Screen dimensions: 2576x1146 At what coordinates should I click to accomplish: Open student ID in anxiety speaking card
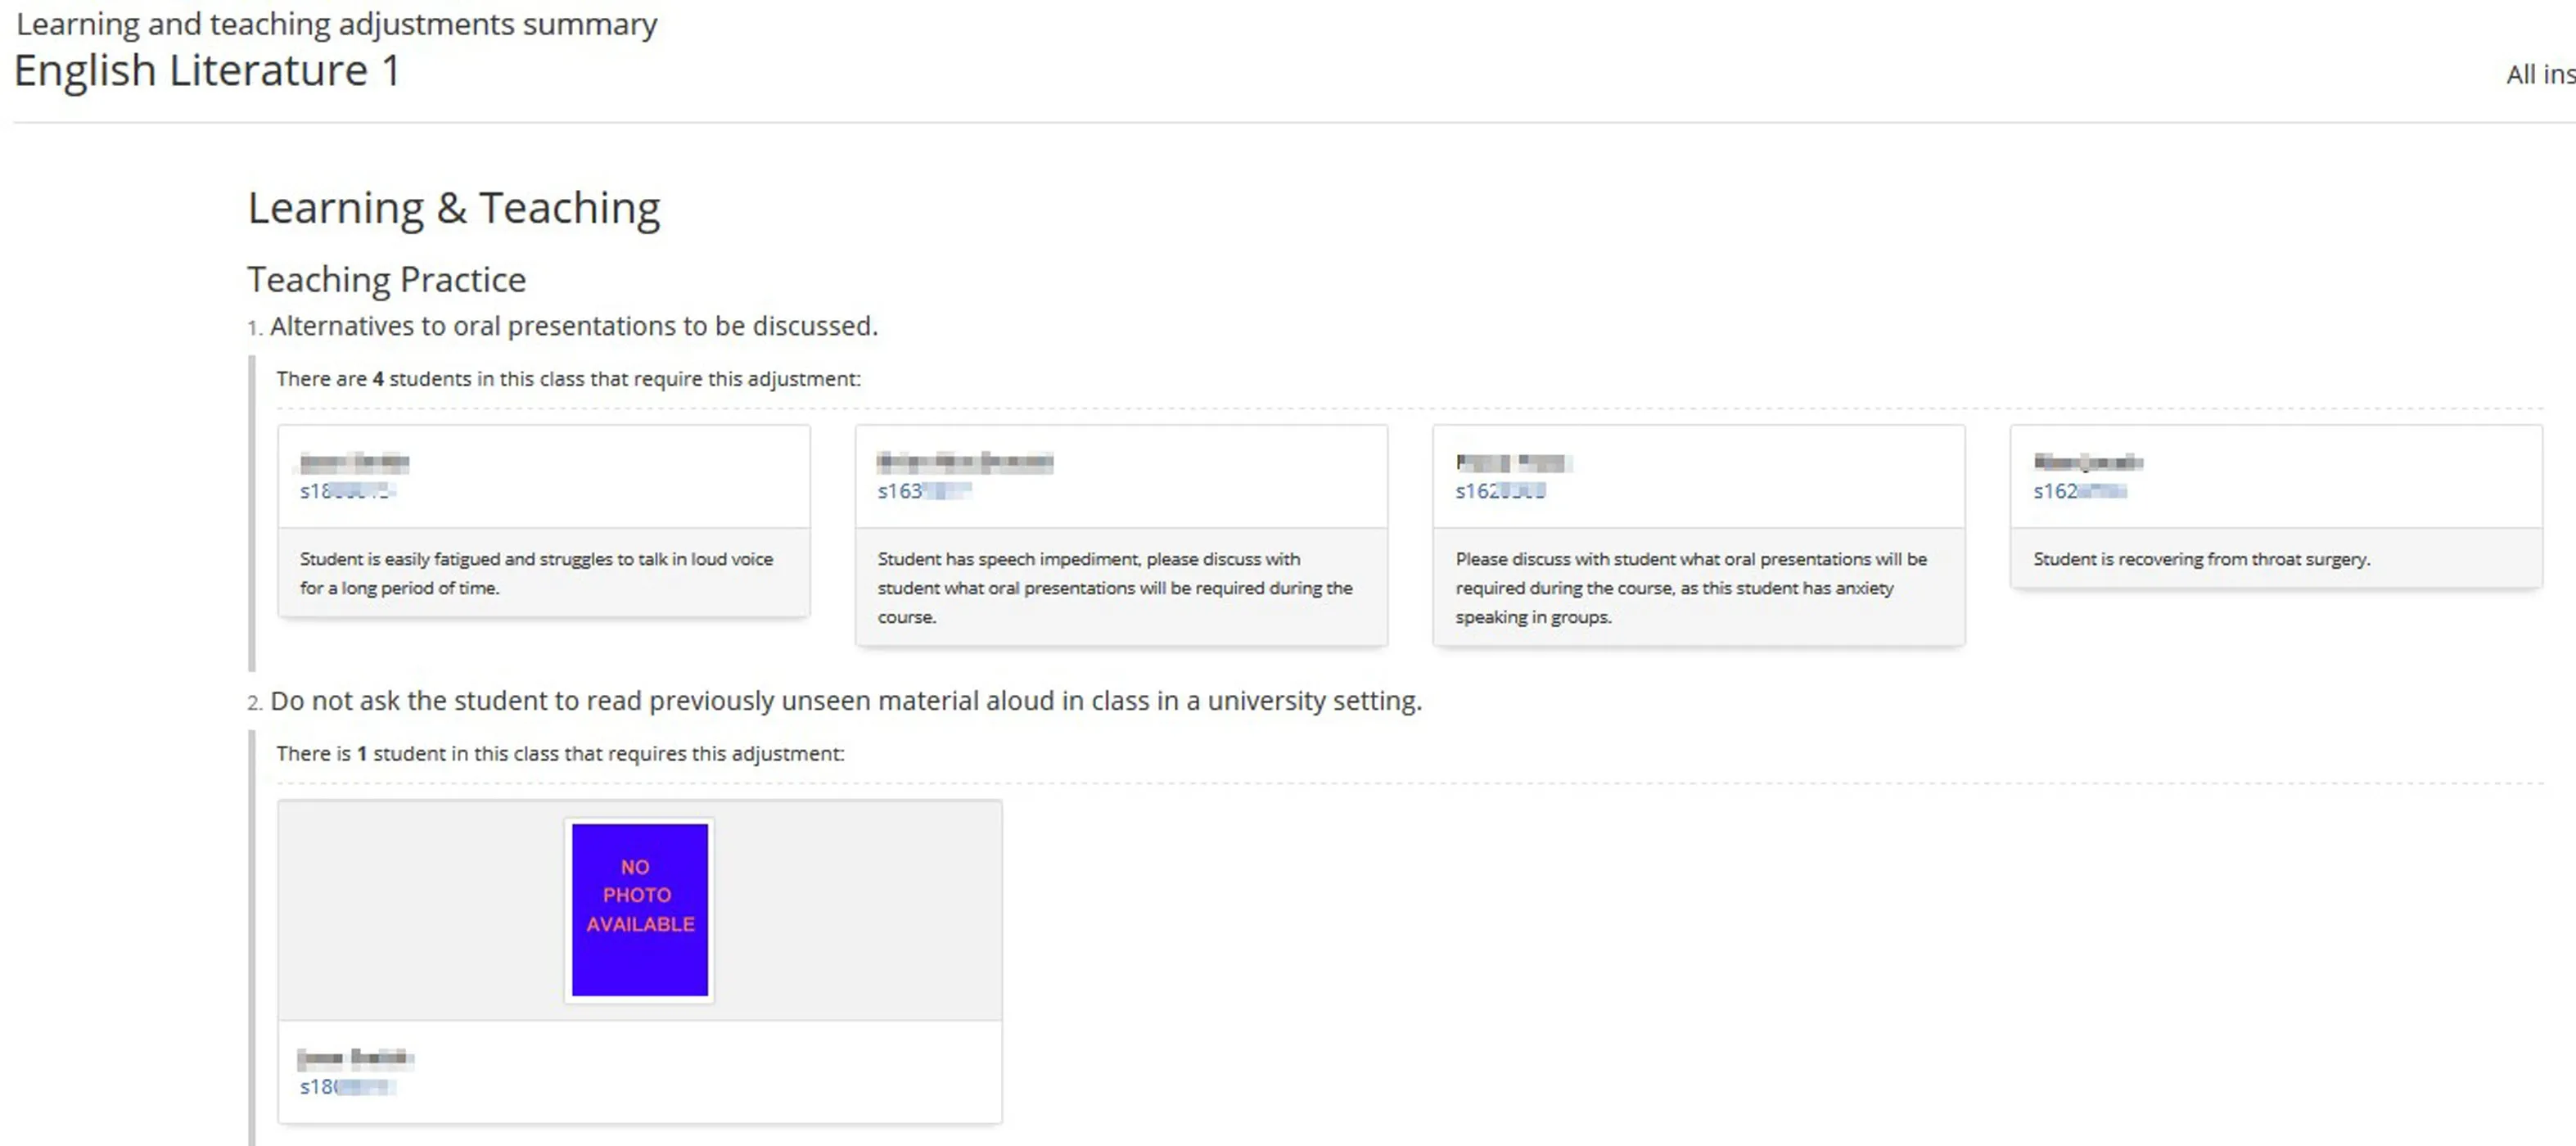coord(1499,491)
